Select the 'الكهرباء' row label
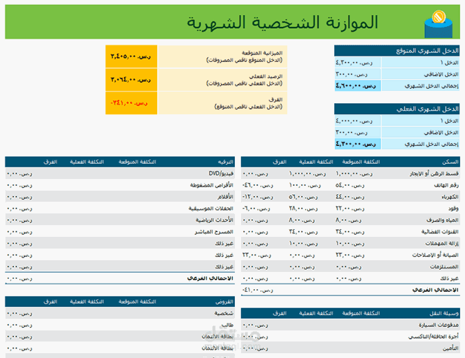The image size is (465, 358). pos(450,197)
